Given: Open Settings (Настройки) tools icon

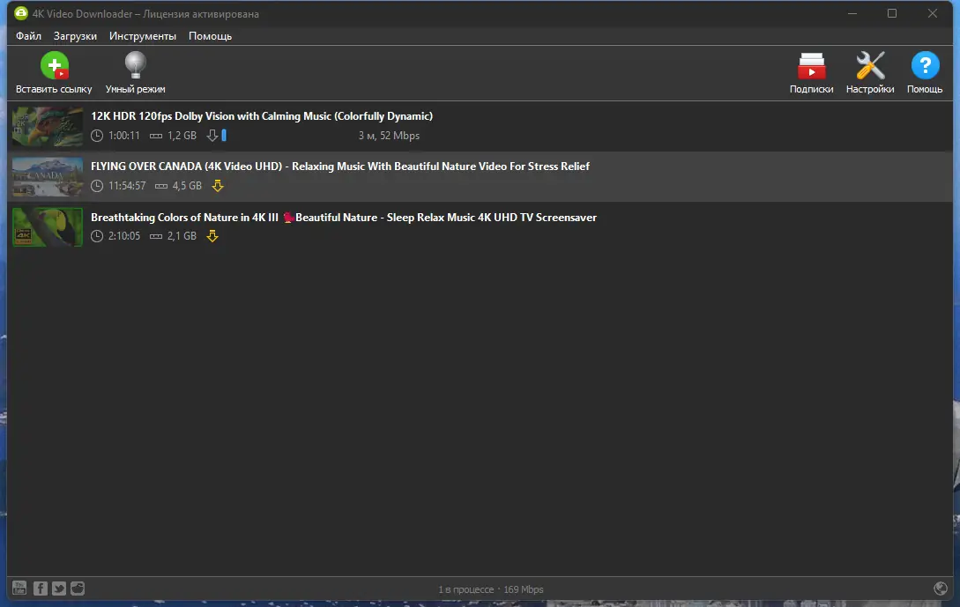Looking at the screenshot, I should coord(870,65).
